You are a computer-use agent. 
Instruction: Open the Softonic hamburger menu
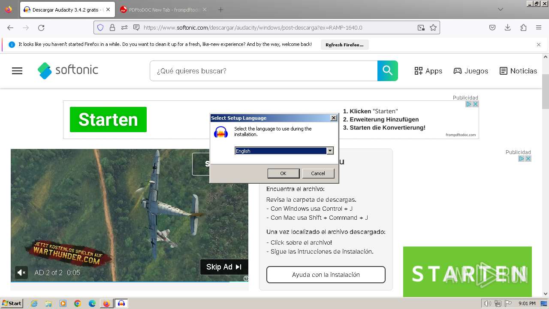[x=17, y=71]
